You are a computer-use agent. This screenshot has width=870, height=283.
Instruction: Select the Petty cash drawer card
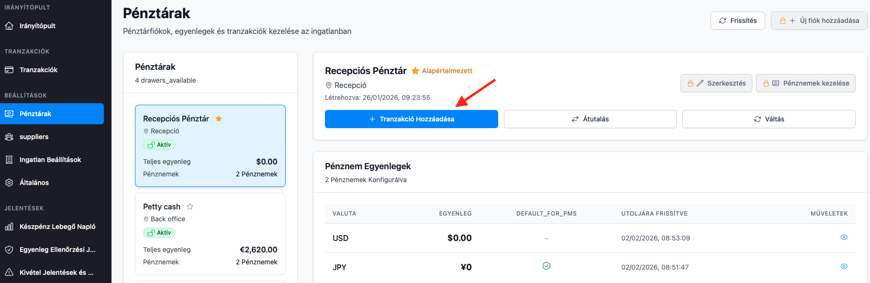pos(210,234)
